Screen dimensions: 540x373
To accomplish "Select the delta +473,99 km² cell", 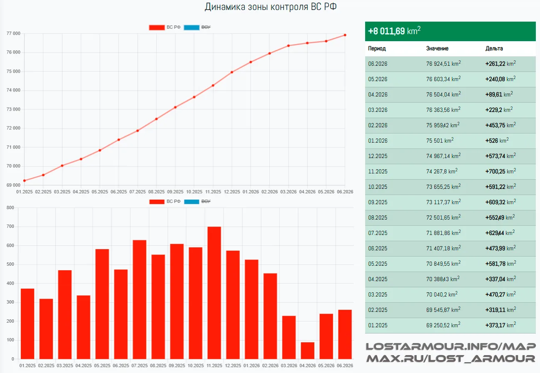I will point(500,248).
